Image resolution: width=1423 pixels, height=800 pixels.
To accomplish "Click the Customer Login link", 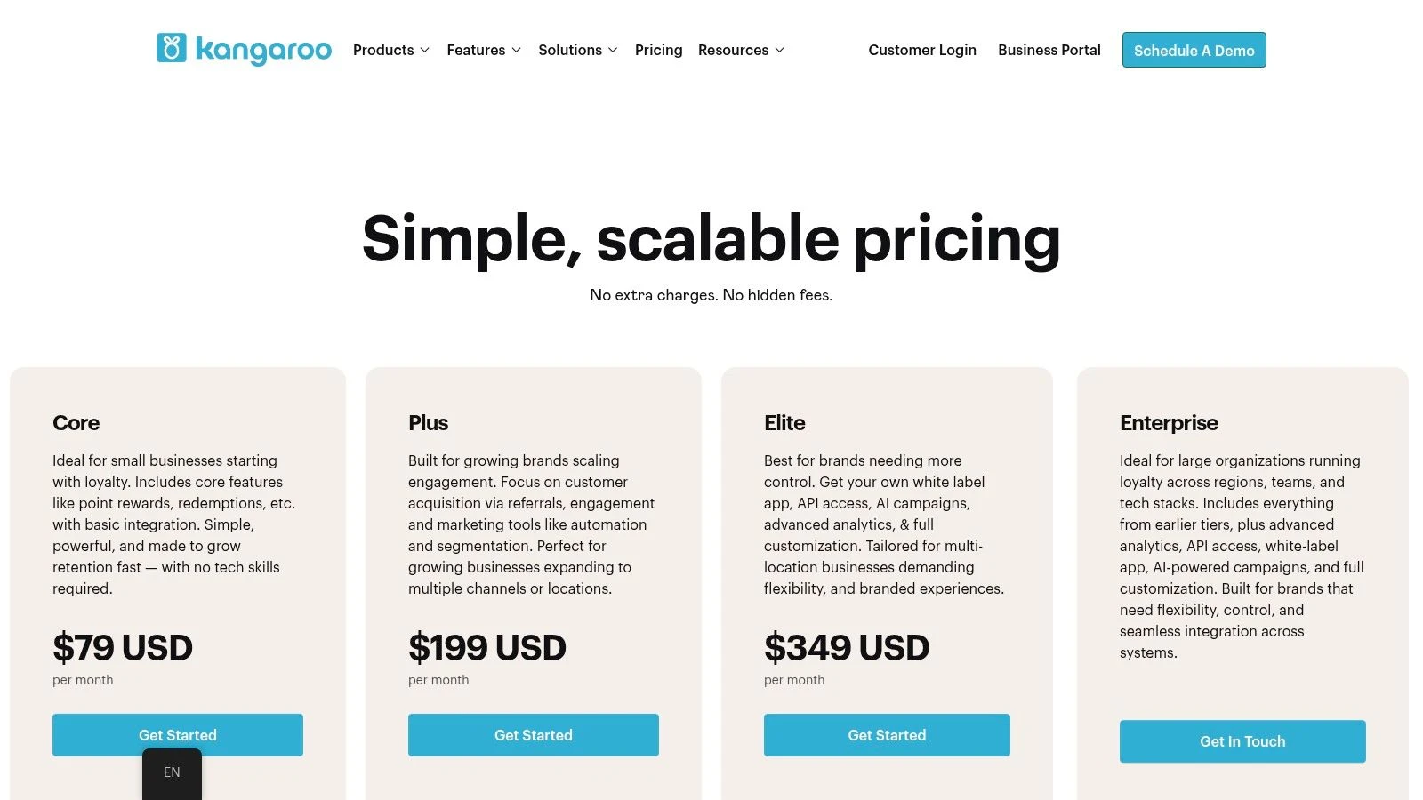I will [x=922, y=50].
